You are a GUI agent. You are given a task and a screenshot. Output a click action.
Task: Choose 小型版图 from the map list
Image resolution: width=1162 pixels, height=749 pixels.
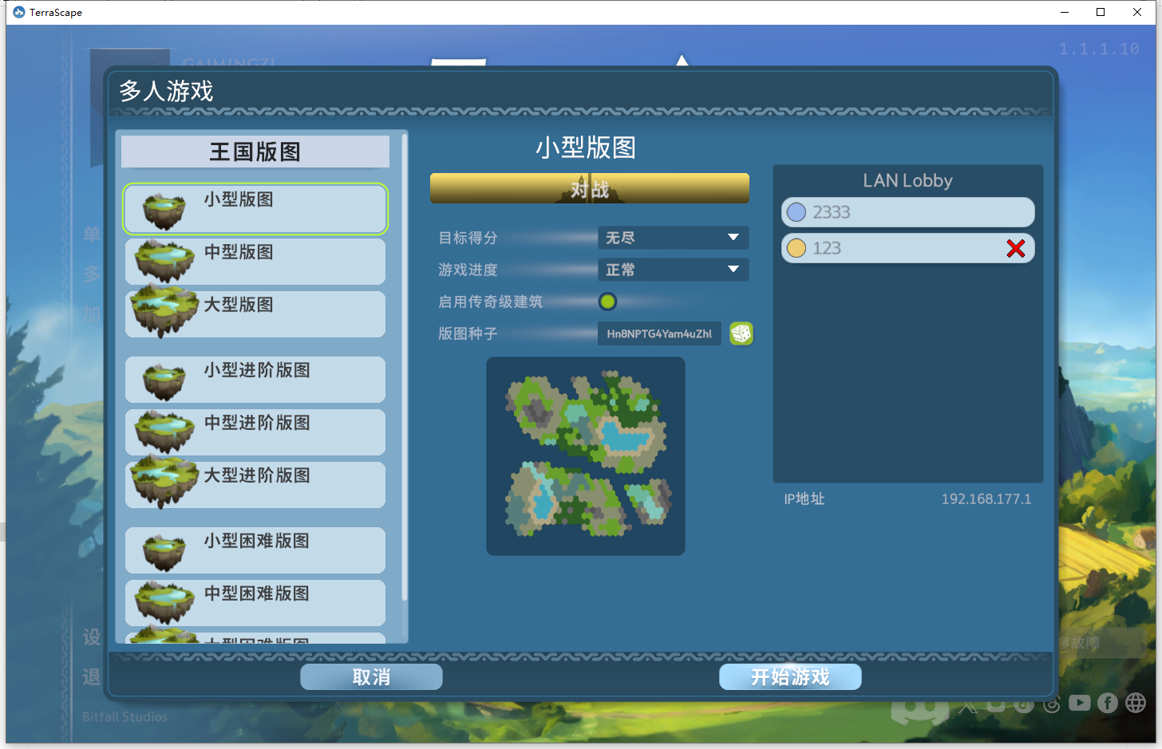point(255,209)
